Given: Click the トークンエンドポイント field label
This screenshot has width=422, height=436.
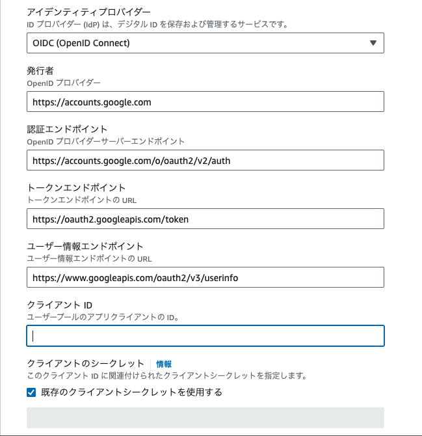Looking at the screenshot, I should [x=76, y=187].
